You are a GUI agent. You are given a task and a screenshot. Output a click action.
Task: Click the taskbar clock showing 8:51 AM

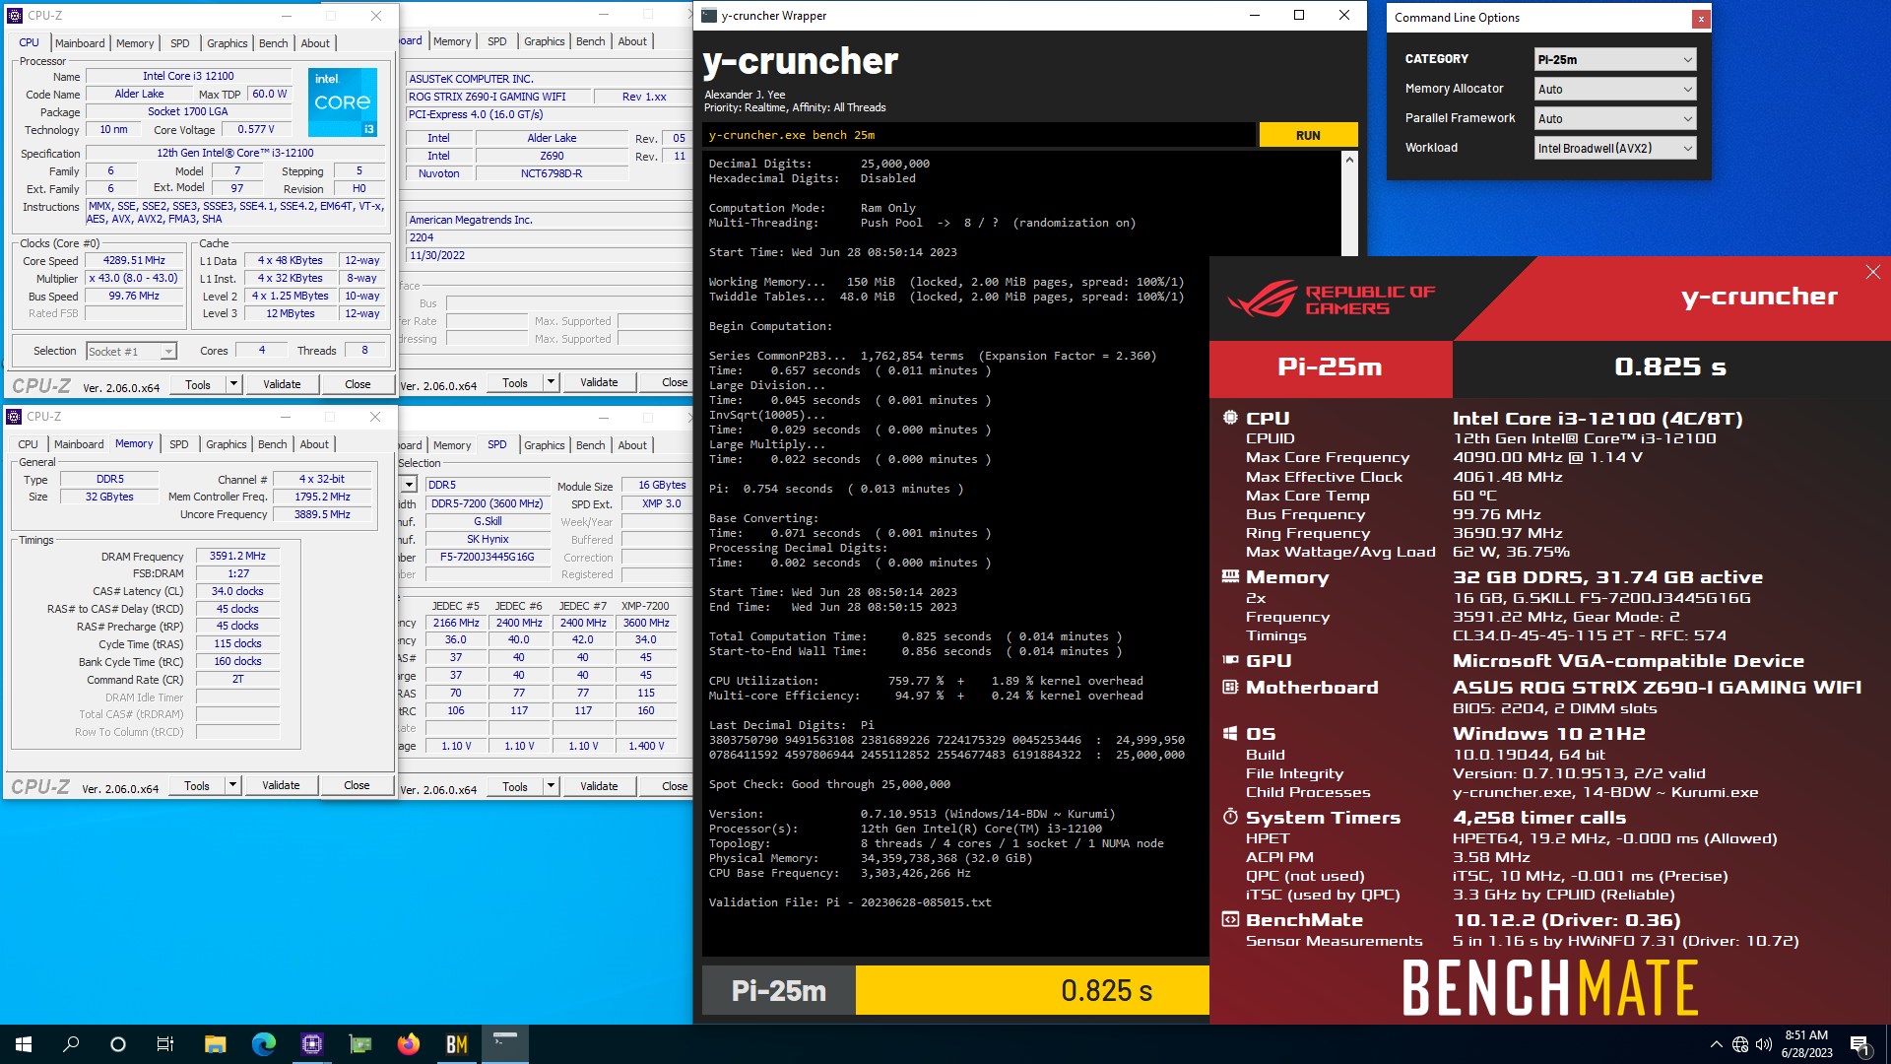click(1806, 1044)
